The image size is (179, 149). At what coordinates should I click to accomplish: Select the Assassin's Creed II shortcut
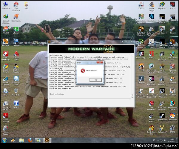click(x=152, y=43)
